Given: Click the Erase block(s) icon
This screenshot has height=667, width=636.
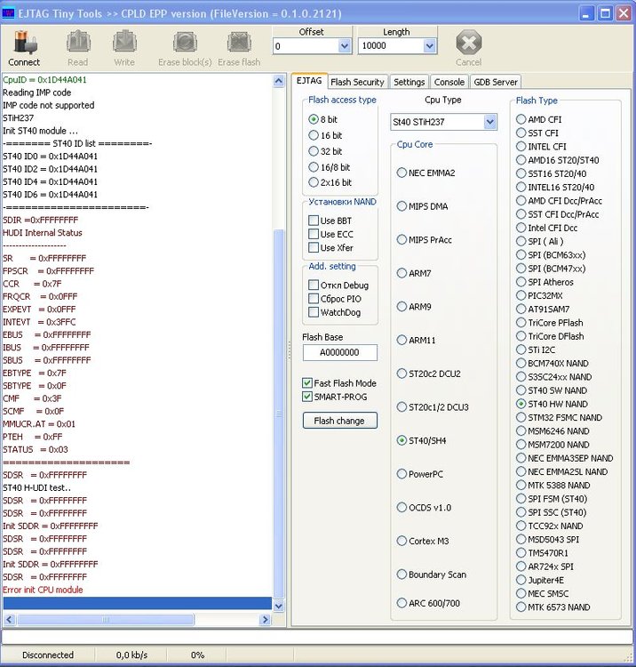Looking at the screenshot, I should (x=185, y=43).
